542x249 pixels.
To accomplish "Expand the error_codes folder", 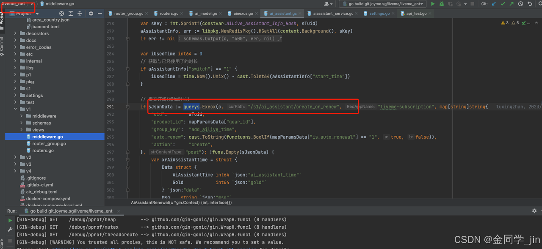I will [16, 47].
